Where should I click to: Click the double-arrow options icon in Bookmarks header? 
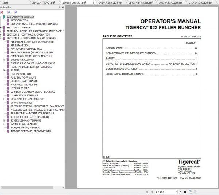pos(59,7)
